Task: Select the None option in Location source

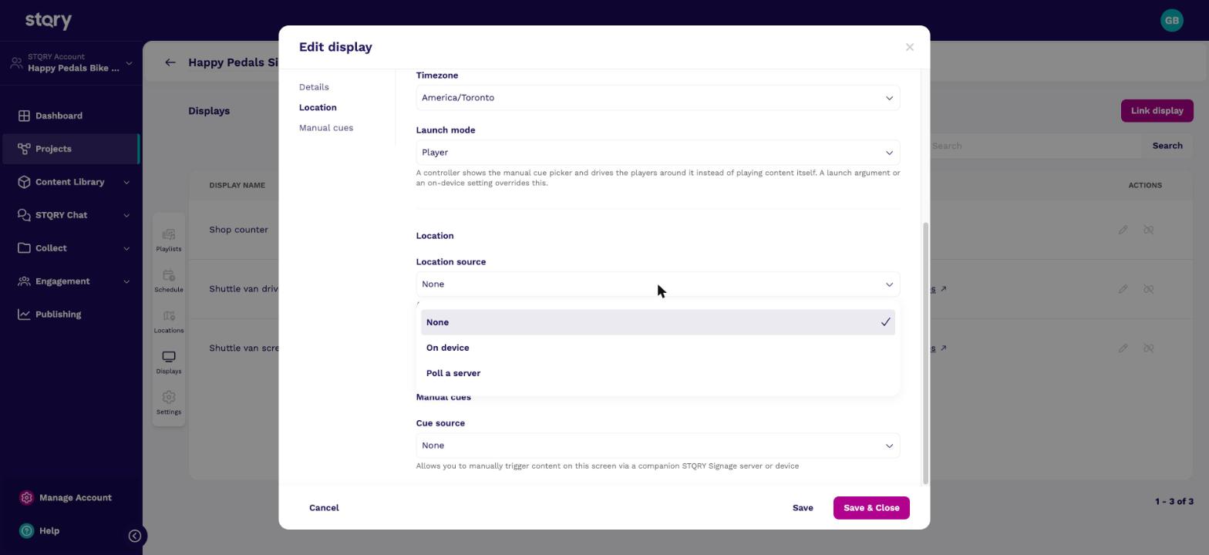Action: [658, 322]
